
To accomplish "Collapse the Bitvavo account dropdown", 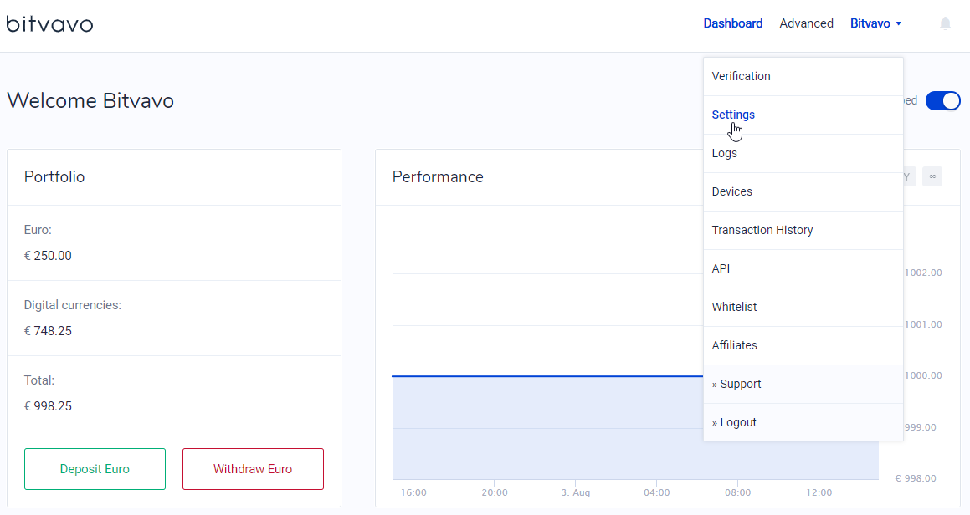I will click(875, 23).
